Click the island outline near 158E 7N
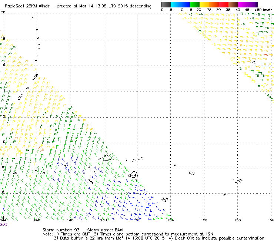This screenshot has width=274, height=241. click(x=240, y=181)
